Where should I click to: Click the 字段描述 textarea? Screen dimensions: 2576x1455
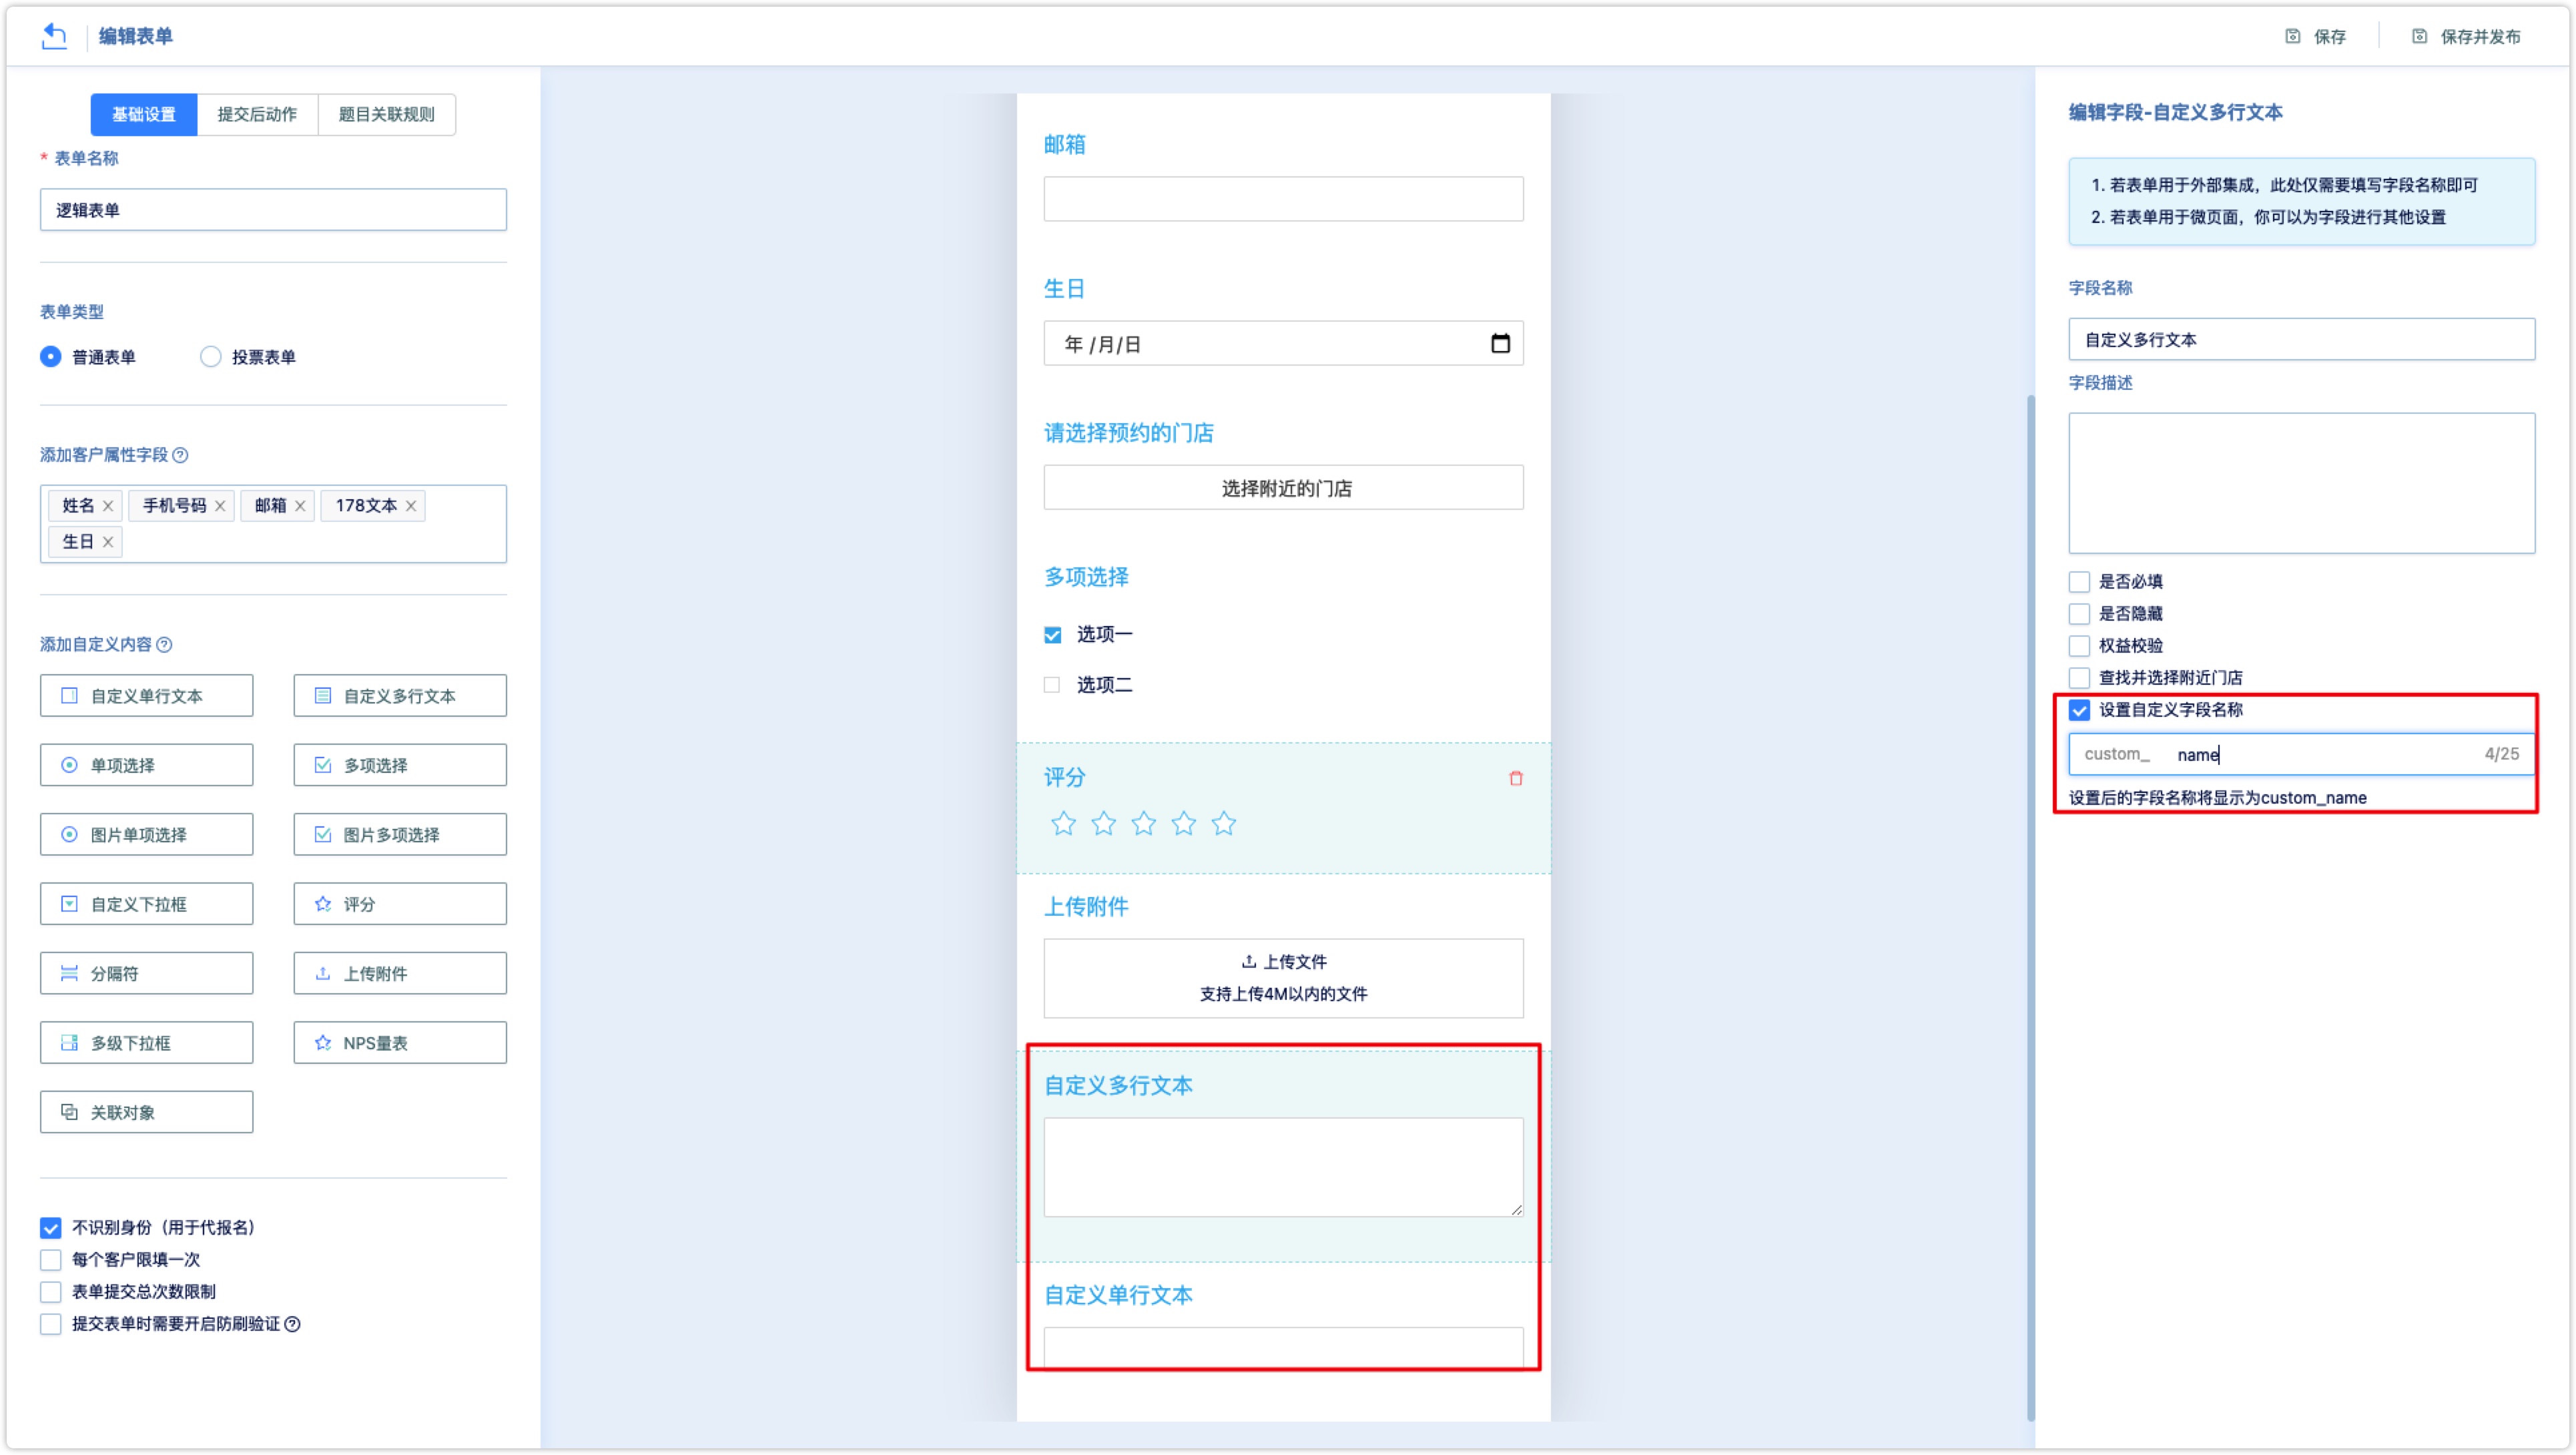2301,484
